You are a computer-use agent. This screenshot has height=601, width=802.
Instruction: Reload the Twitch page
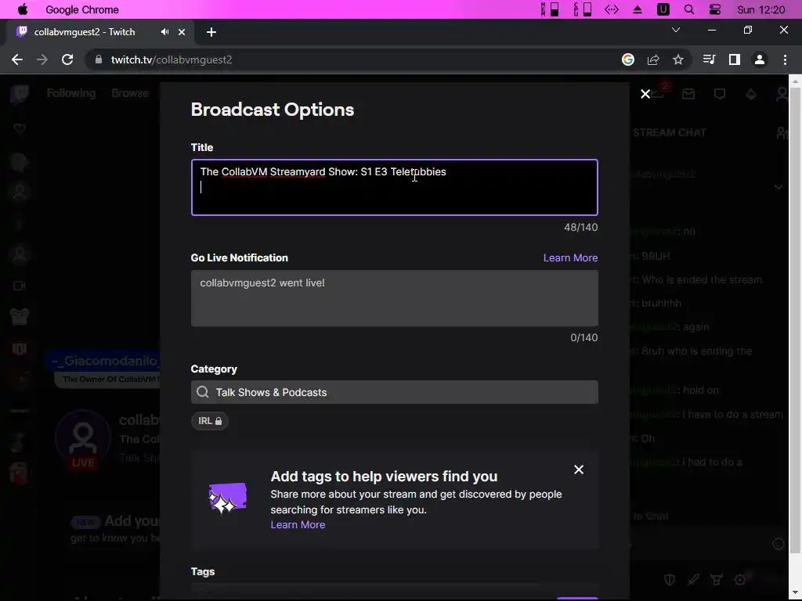(67, 59)
